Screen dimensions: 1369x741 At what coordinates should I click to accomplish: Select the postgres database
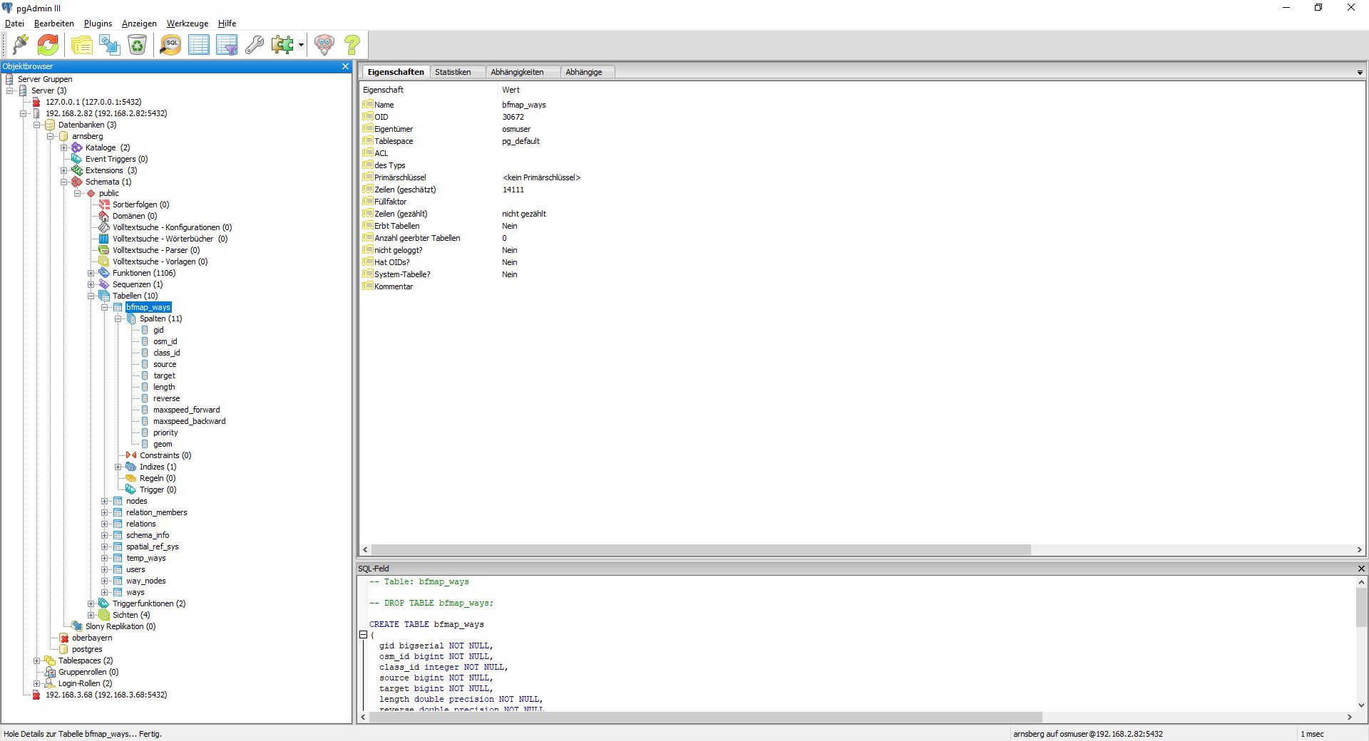pyautogui.click(x=87, y=649)
